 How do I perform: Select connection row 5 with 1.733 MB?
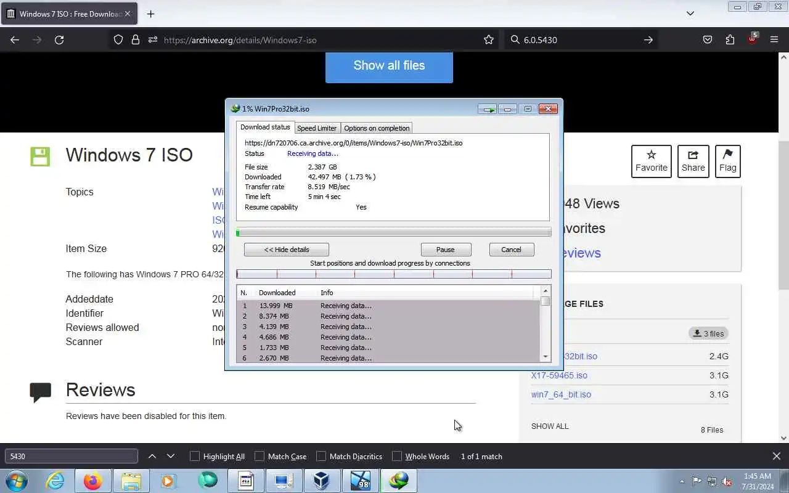point(388,348)
